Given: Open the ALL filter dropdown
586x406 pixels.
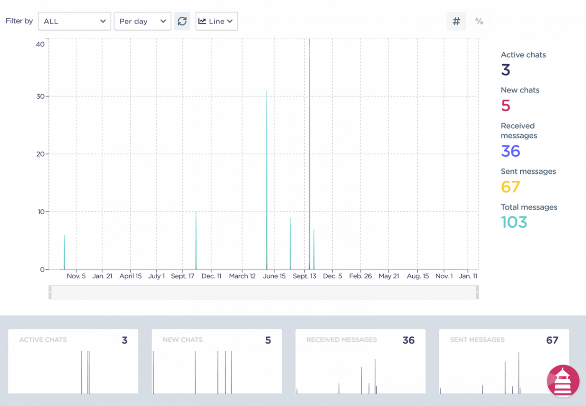Looking at the screenshot, I should 75,21.
